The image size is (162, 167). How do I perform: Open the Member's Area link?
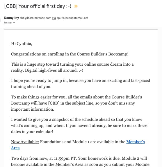tap(78, 145)
